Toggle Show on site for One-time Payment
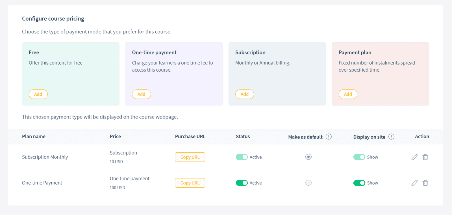 click(x=359, y=183)
